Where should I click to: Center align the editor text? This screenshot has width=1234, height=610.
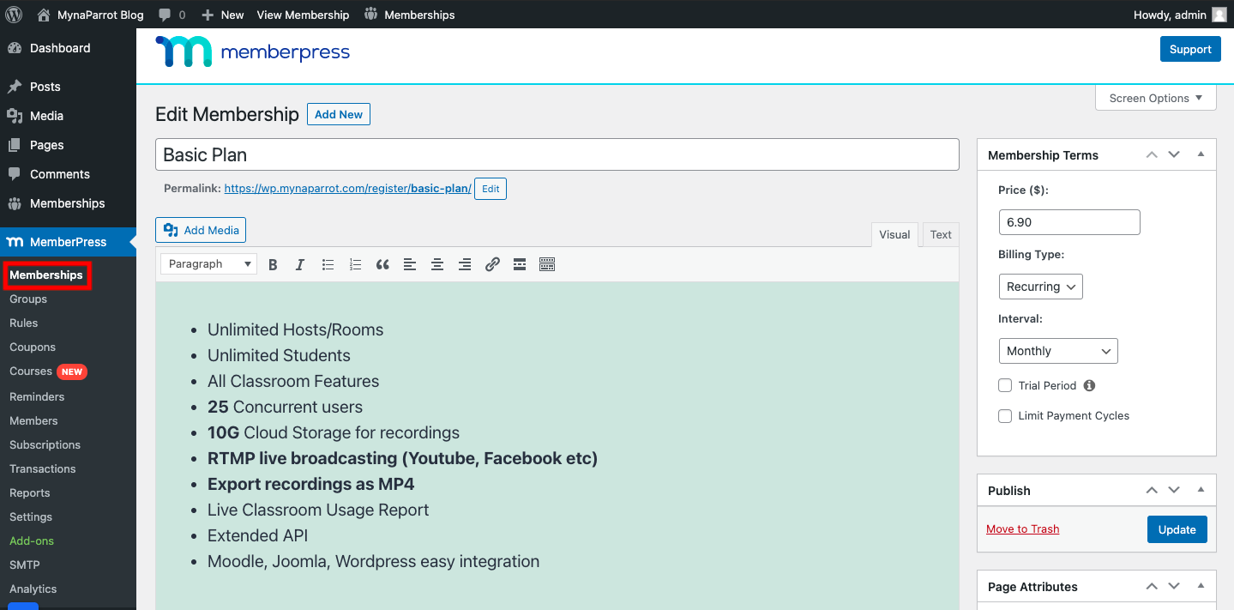tap(437, 264)
